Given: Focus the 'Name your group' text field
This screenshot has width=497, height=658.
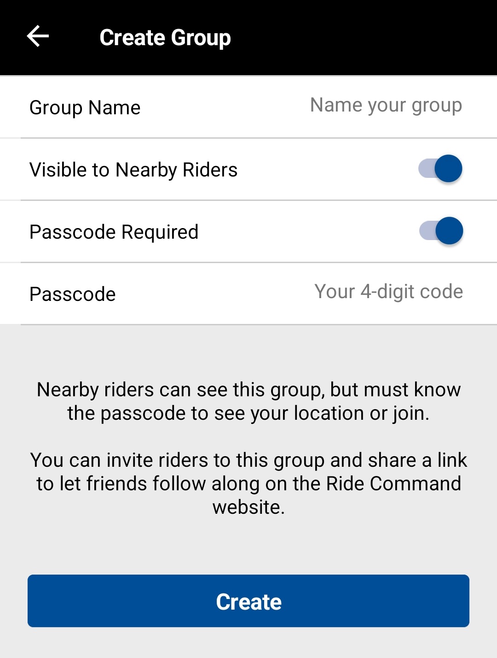Looking at the screenshot, I should 386,106.
